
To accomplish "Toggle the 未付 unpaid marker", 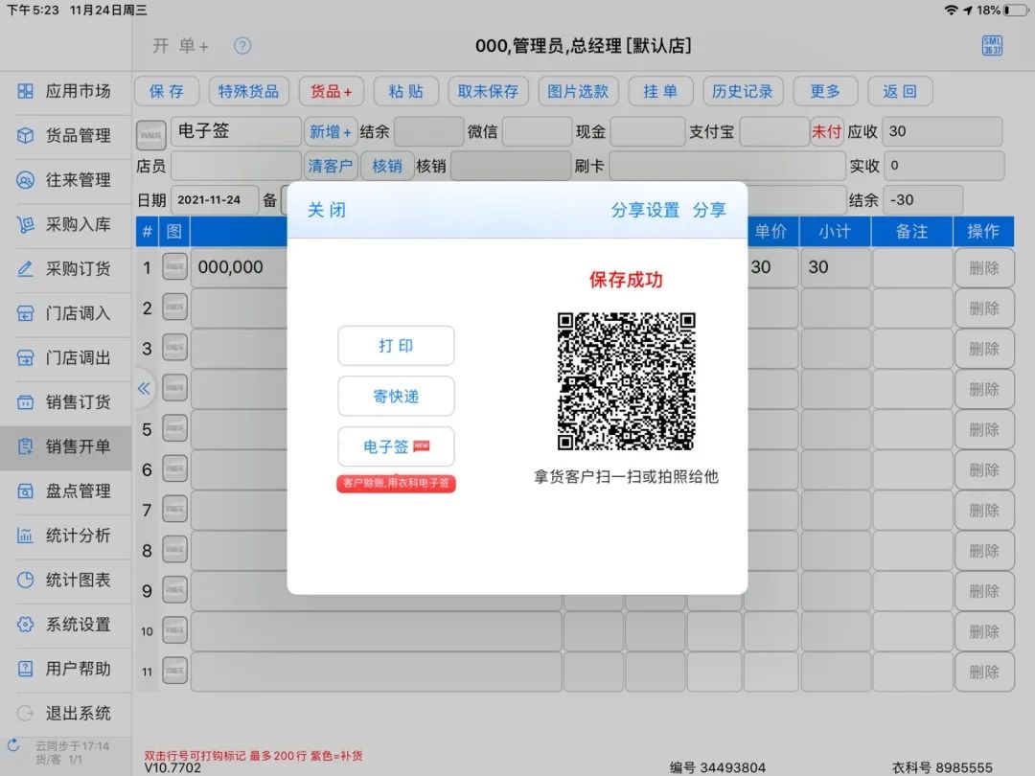I will pyautogui.click(x=826, y=131).
